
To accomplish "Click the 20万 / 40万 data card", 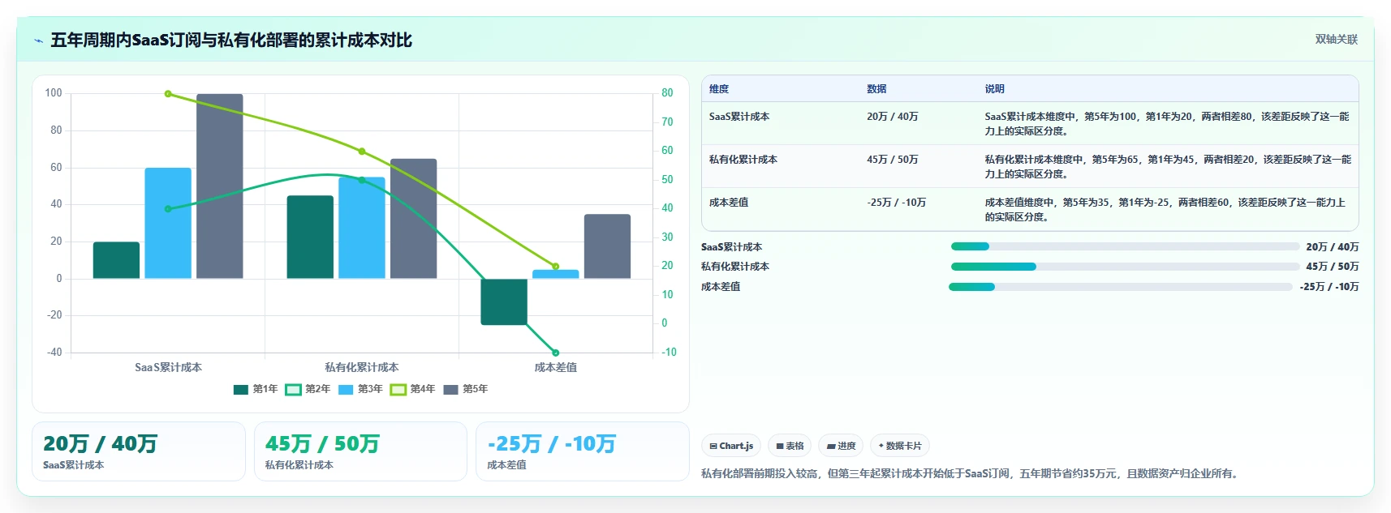I will [139, 451].
